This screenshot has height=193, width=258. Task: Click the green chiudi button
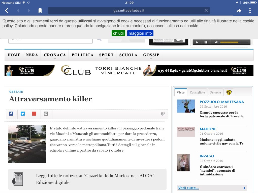point(118,33)
